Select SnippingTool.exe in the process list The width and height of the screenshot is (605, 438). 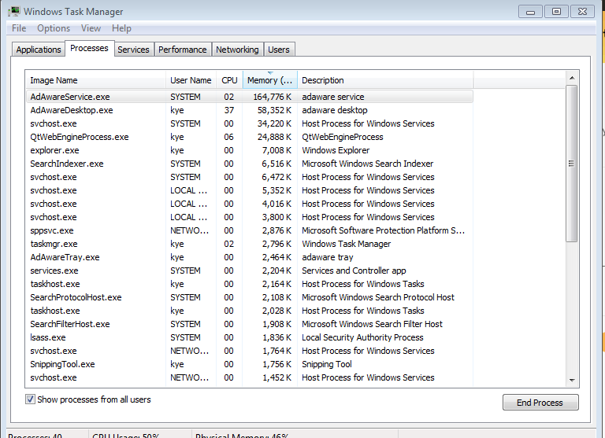(x=62, y=364)
